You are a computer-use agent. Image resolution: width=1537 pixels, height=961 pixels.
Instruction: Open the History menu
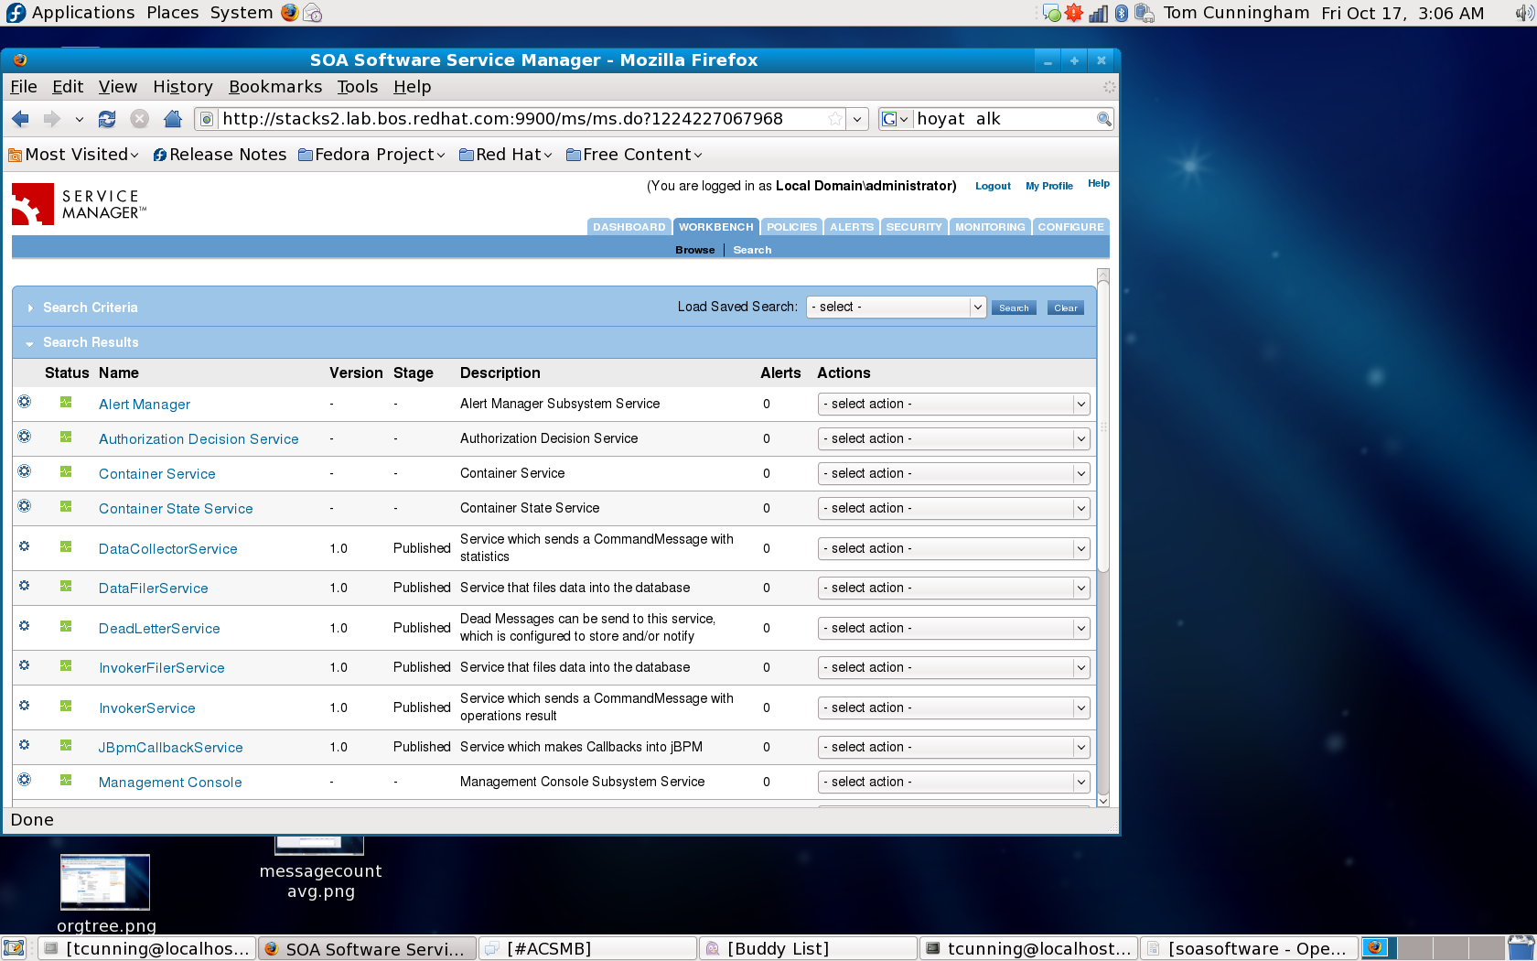(x=183, y=87)
